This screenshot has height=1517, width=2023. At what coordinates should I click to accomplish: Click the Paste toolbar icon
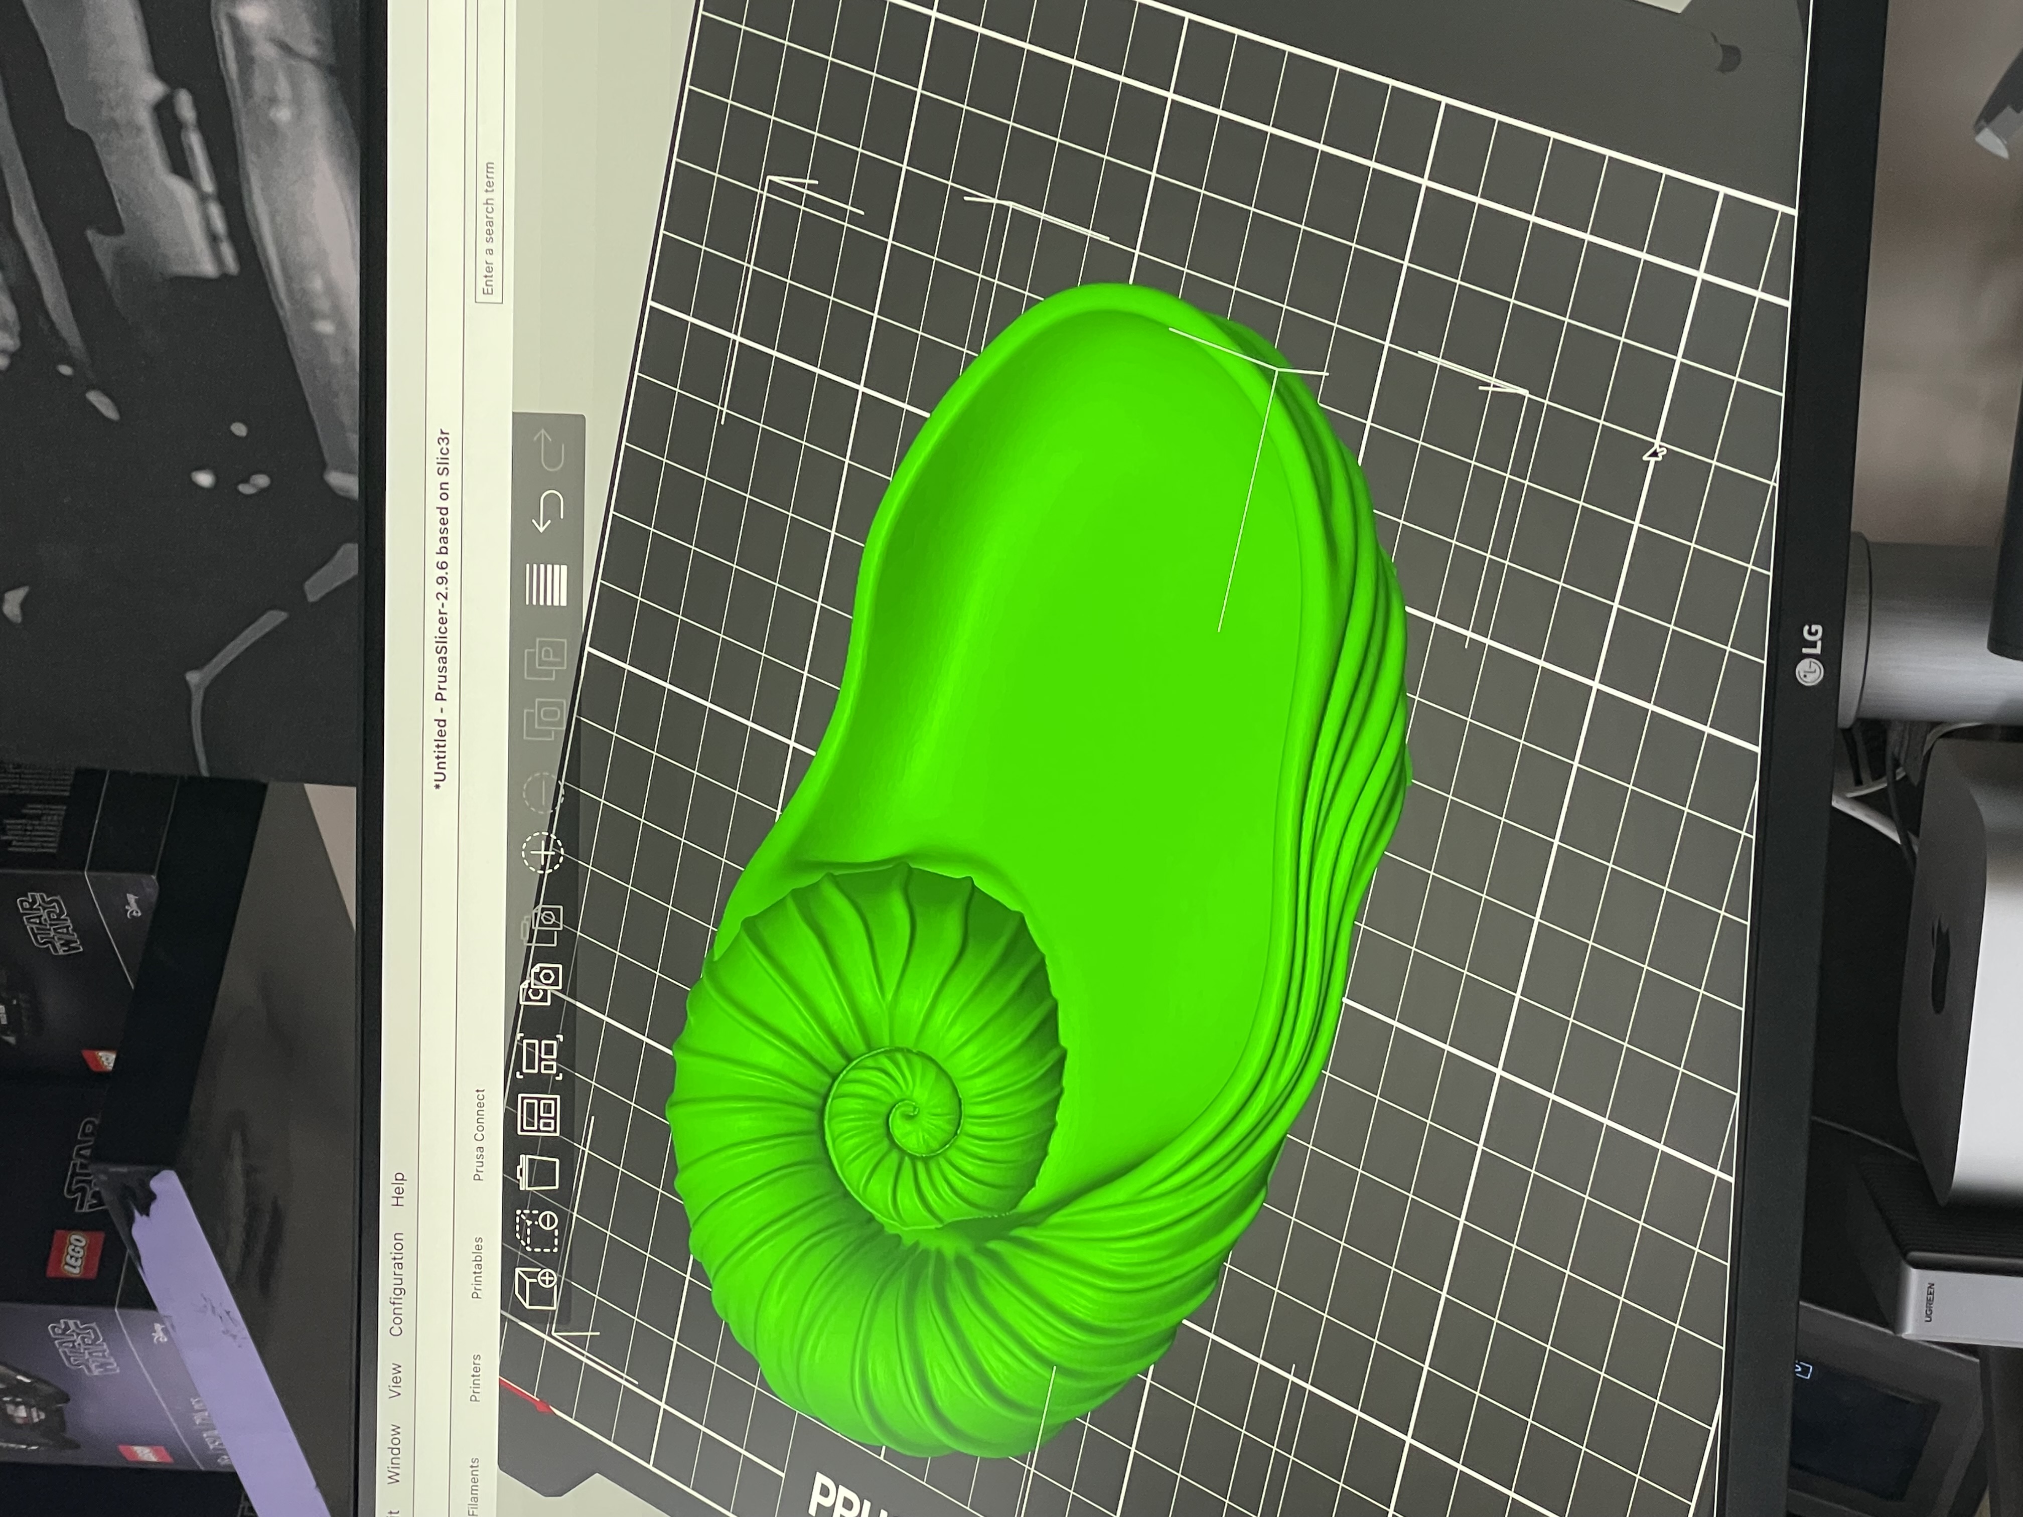[542, 926]
